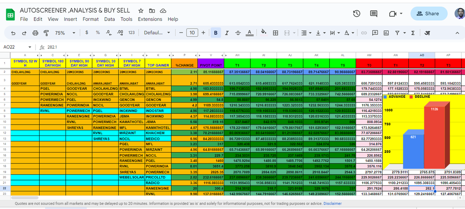Open the Tools menu
The height and width of the screenshot is (209, 465).
click(126, 19)
